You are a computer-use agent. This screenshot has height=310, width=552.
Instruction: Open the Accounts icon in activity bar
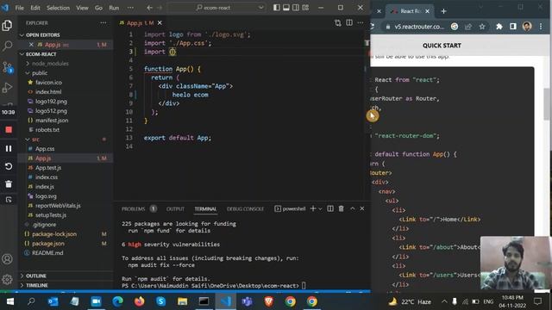coord(7,259)
